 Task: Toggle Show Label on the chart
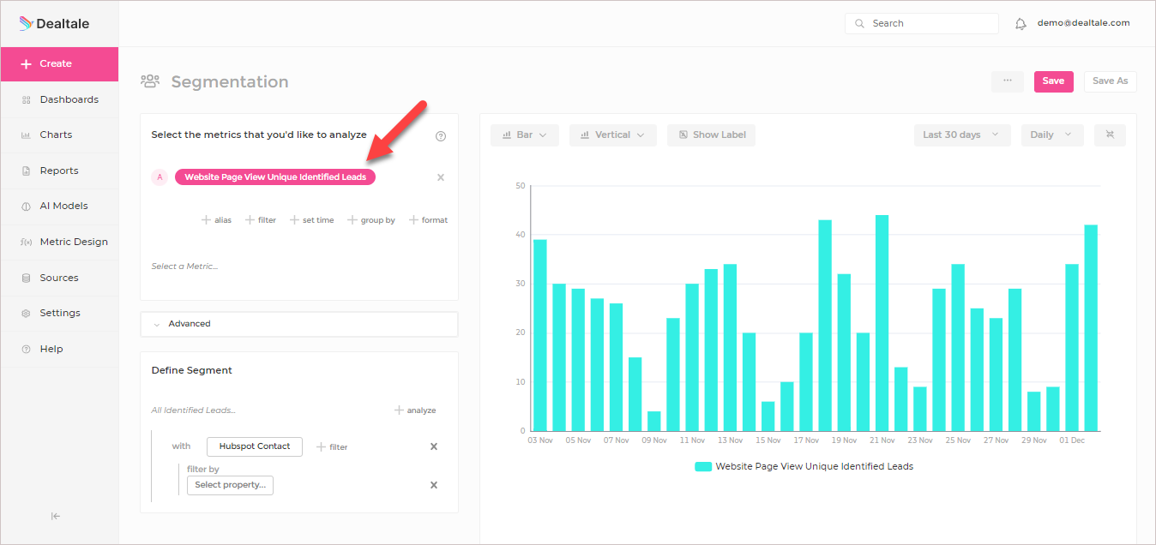coord(712,135)
